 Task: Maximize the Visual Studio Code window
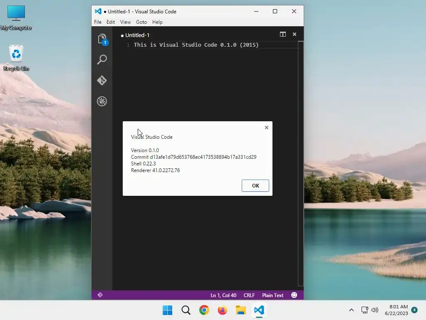pos(275,11)
